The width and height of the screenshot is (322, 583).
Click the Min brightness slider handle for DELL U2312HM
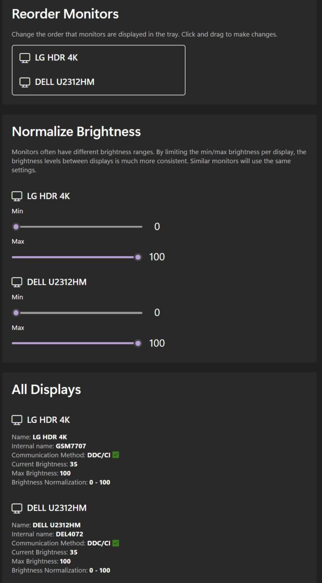[x=16, y=313]
